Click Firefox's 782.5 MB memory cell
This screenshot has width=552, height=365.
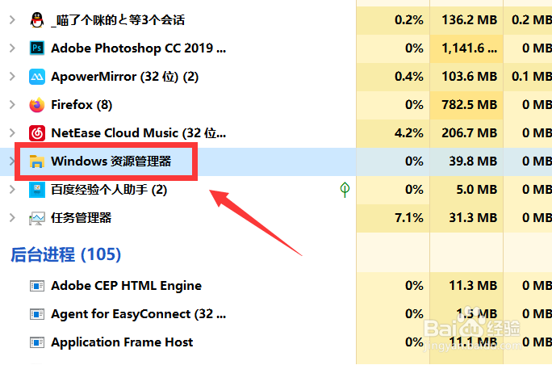(469, 105)
